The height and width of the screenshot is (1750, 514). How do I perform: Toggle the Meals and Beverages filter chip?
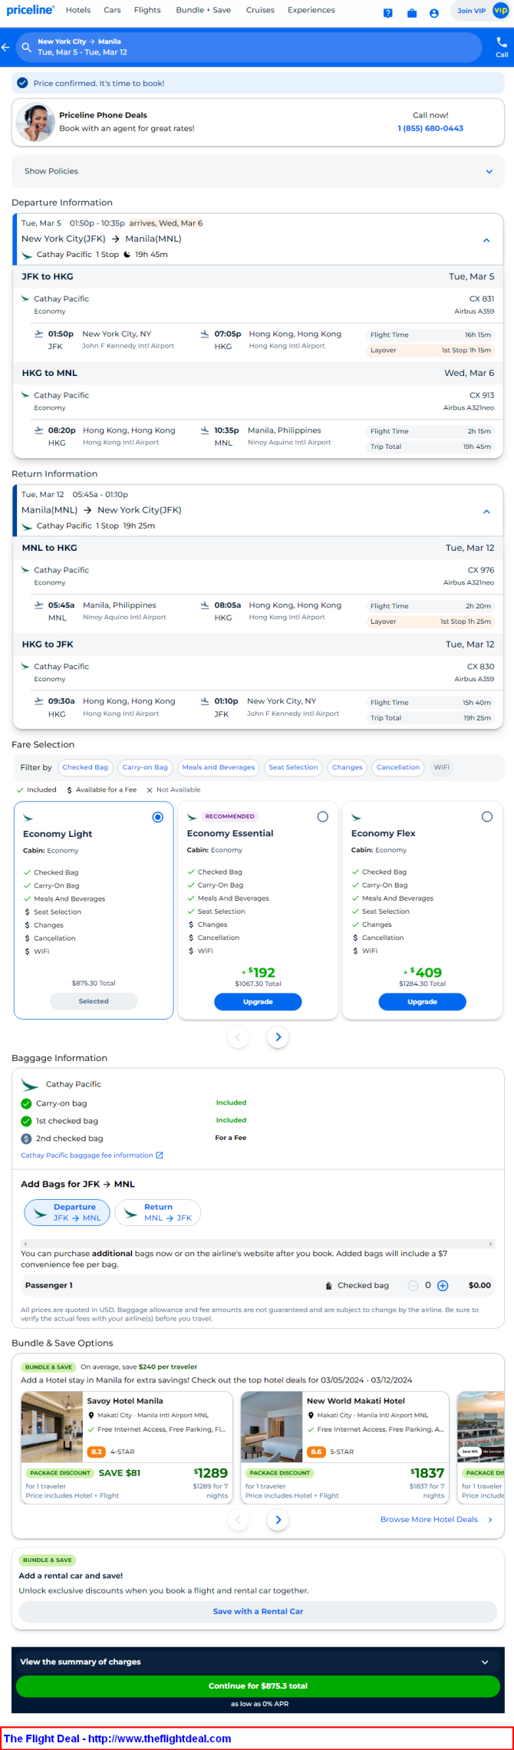[219, 767]
